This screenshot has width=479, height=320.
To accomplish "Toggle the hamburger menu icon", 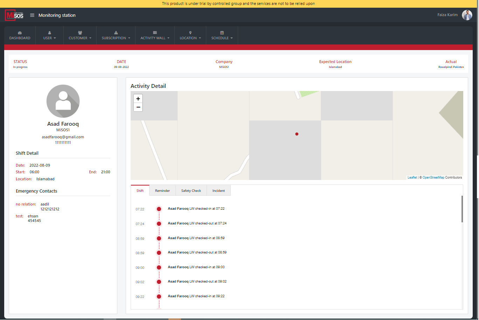I will 32,15.
